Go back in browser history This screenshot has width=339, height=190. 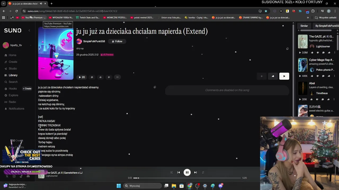click(4, 11)
